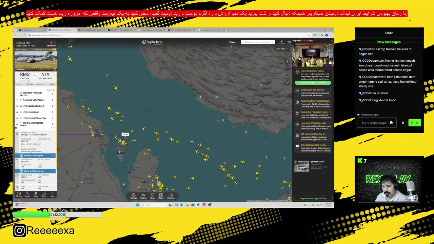Open Watch Flightradar24 on YouTube card
Viewport: 434px width, 244px height.
[x=313, y=147]
